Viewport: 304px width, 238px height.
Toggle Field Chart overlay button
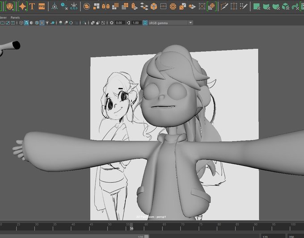pyautogui.click(x=2, y=23)
